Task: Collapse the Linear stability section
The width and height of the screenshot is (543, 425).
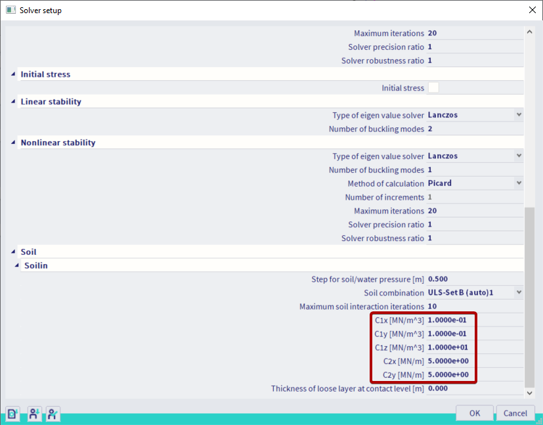Action: coord(12,102)
